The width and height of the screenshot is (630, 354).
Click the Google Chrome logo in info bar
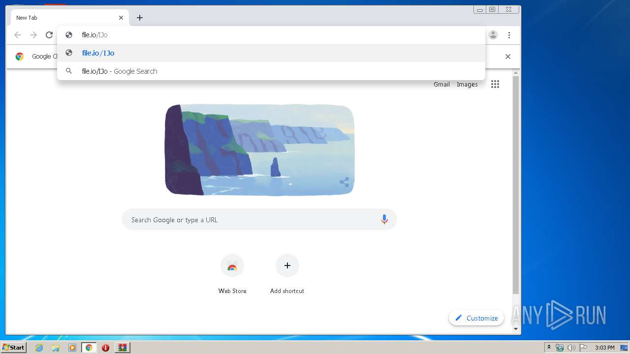[20, 57]
